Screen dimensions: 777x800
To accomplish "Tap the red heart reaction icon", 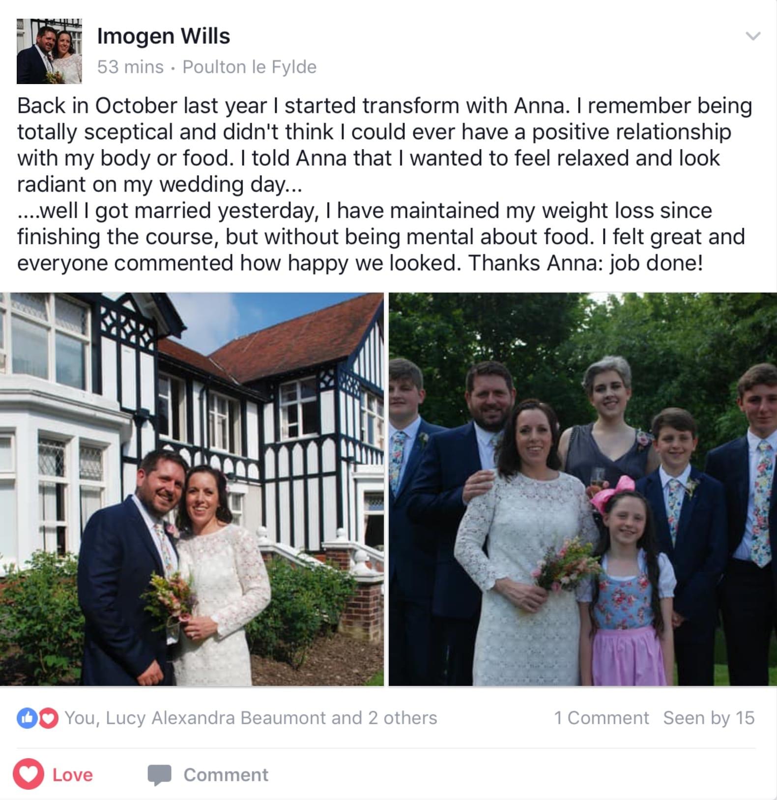I will coord(48,718).
